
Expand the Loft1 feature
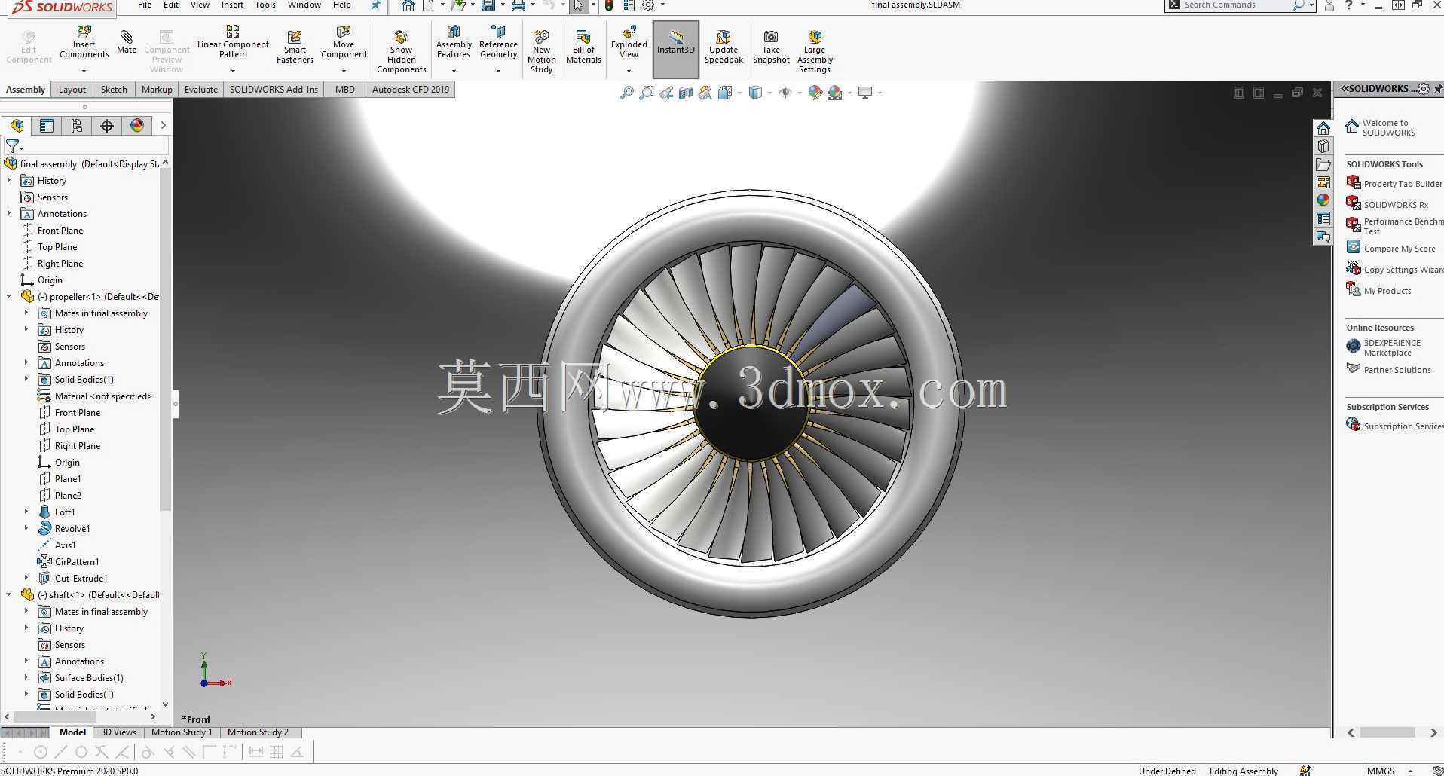26,512
